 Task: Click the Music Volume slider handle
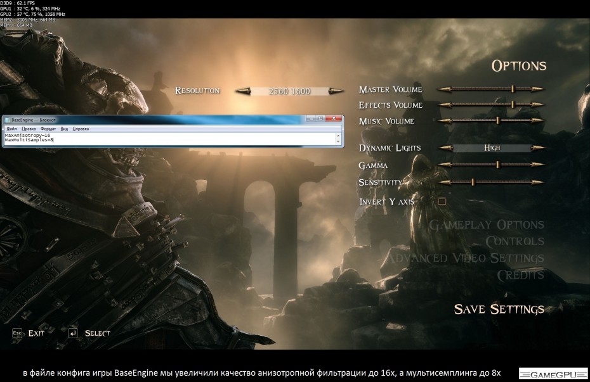(498, 120)
